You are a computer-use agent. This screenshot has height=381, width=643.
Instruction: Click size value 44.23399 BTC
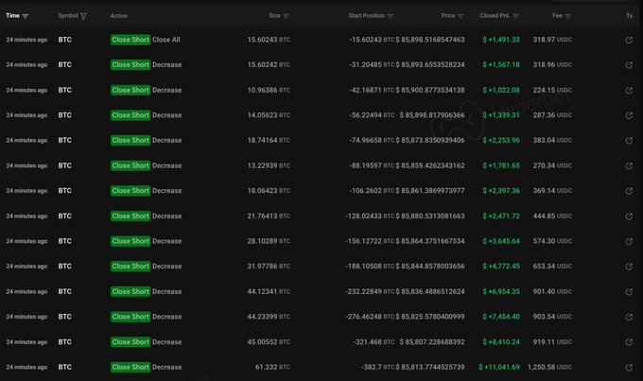tap(269, 317)
